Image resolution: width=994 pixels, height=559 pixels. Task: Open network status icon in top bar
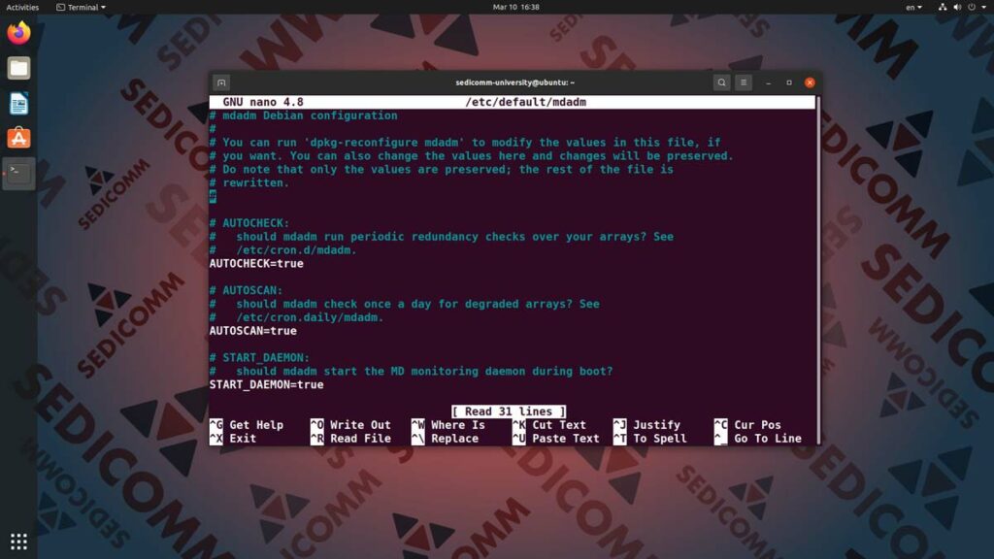pyautogui.click(x=943, y=7)
